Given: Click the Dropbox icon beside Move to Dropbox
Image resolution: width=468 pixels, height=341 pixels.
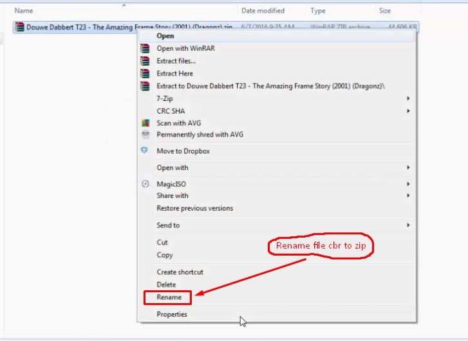Looking at the screenshot, I should (144, 150).
